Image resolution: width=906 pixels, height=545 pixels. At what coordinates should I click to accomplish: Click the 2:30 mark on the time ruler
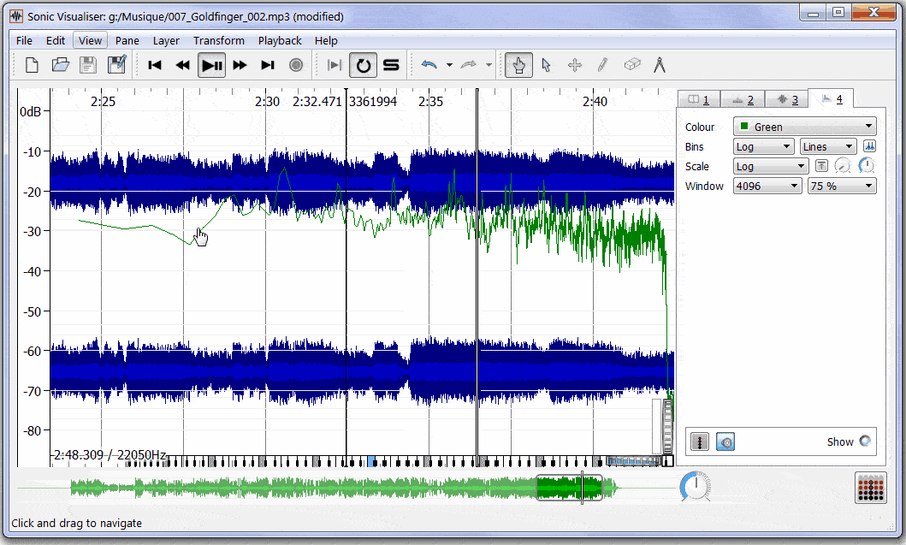click(268, 102)
